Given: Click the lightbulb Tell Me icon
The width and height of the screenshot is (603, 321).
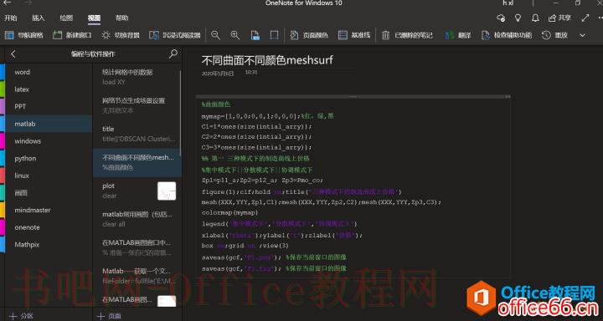Looking at the screenshot, I should [x=518, y=18].
